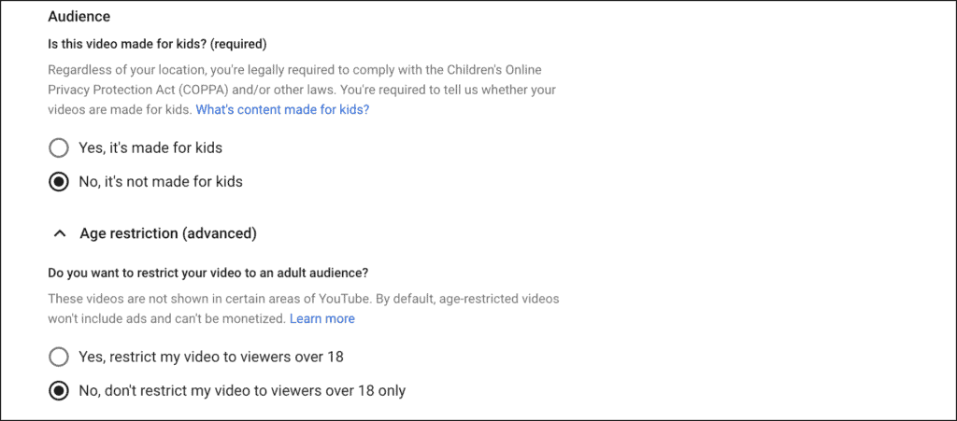Click the "No, don't restrict my video" label text
Image resolution: width=957 pixels, height=421 pixels.
pos(242,391)
